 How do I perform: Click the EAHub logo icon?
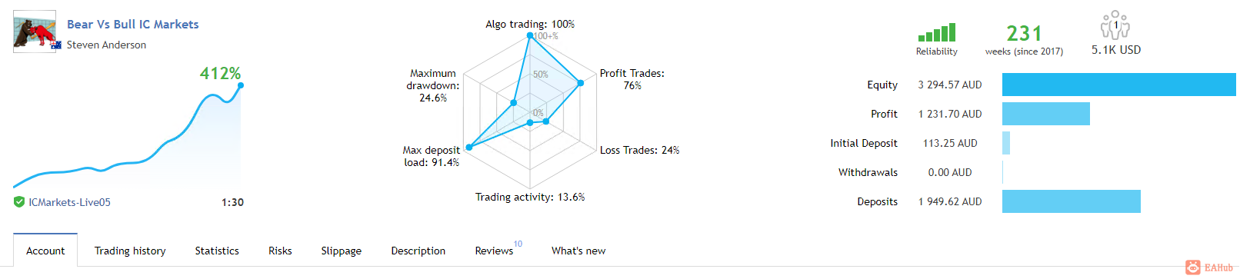click(1192, 267)
